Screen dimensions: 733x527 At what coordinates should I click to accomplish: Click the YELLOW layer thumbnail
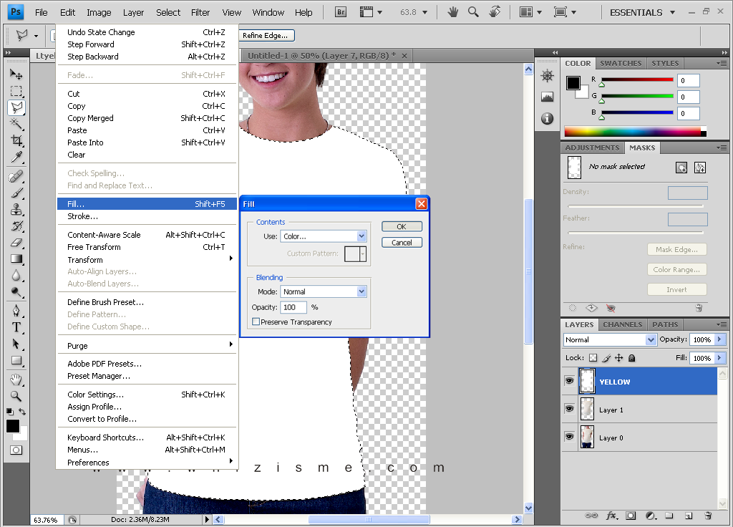point(587,381)
